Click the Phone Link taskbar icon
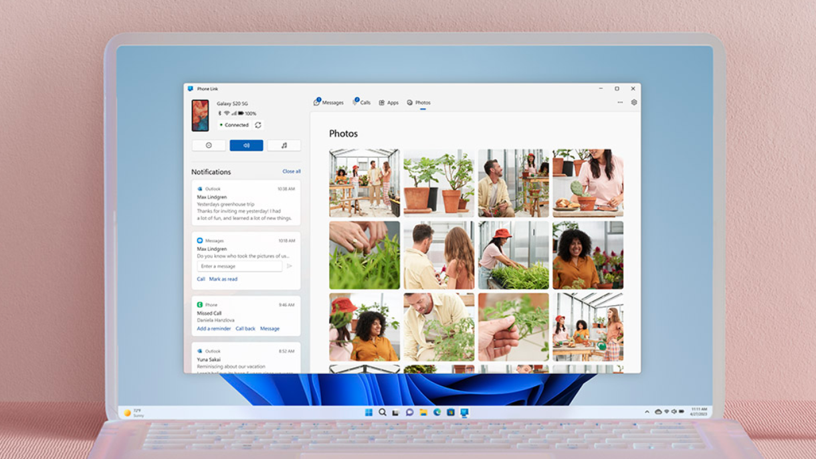 (x=464, y=413)
